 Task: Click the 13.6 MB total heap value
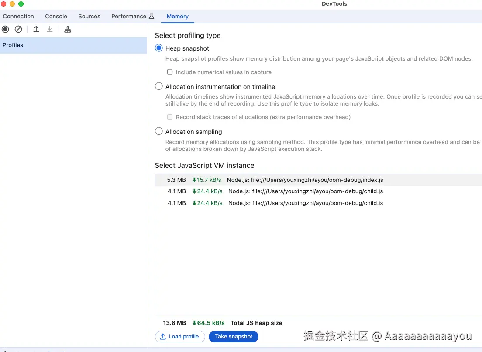pyautogui.click(x=174, y=323)
